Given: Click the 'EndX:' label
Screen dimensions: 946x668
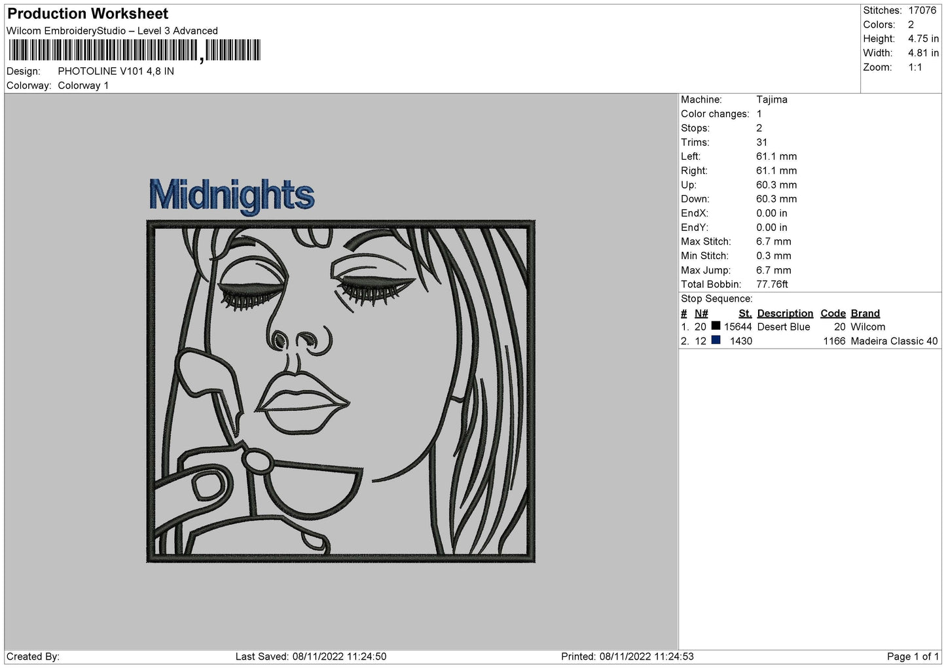Looking at the screenshot, I should (x=695, y=213).
